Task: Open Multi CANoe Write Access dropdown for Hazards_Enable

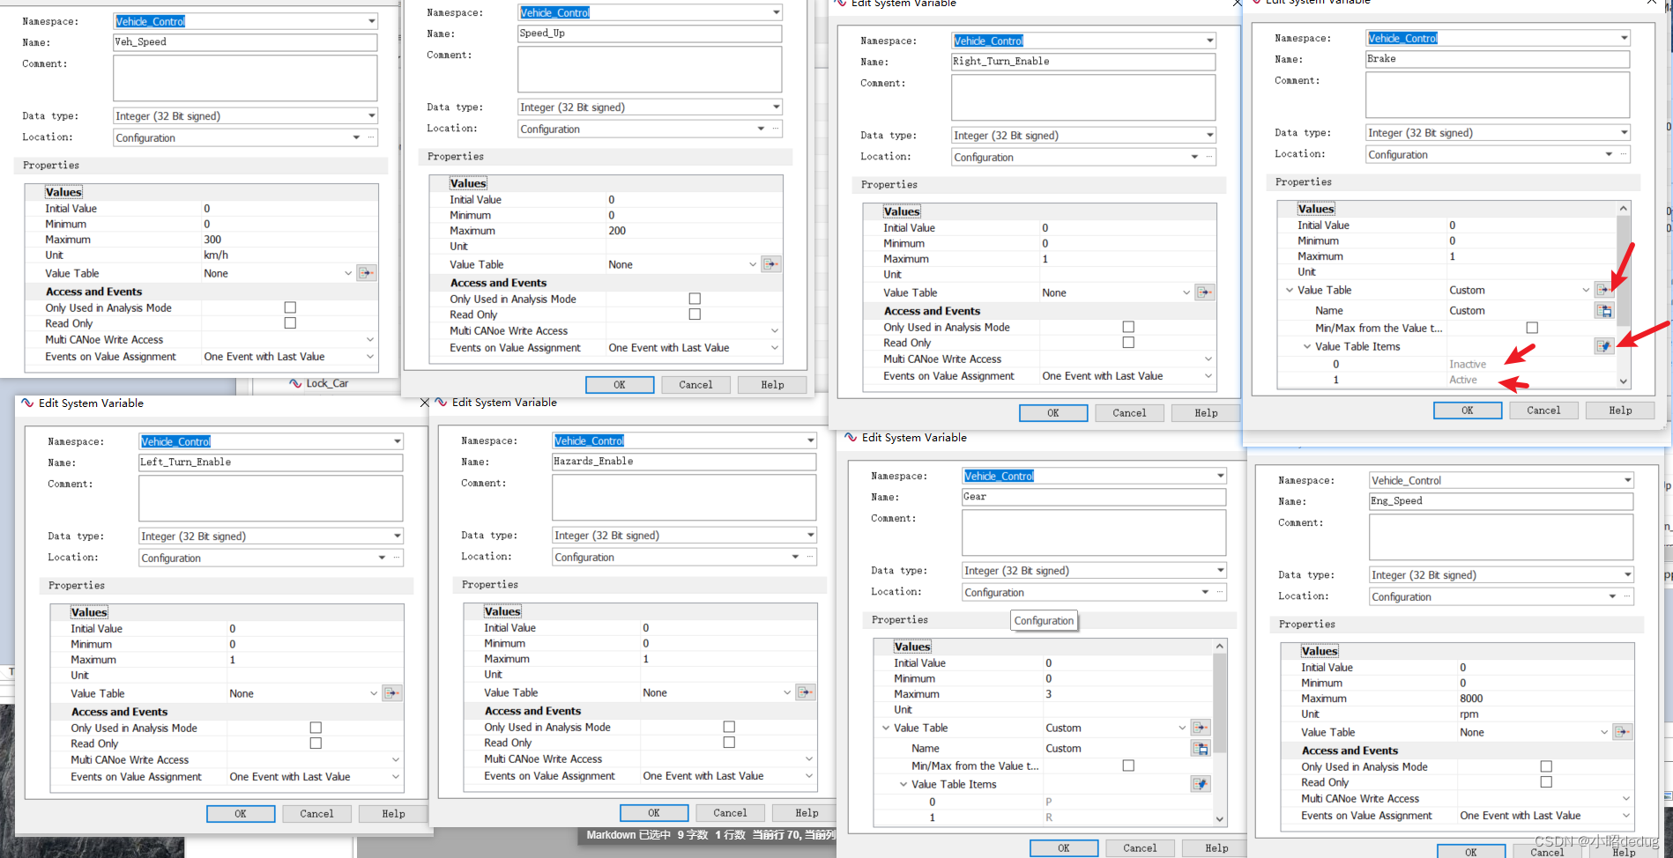Action: (x=808, y=758)
